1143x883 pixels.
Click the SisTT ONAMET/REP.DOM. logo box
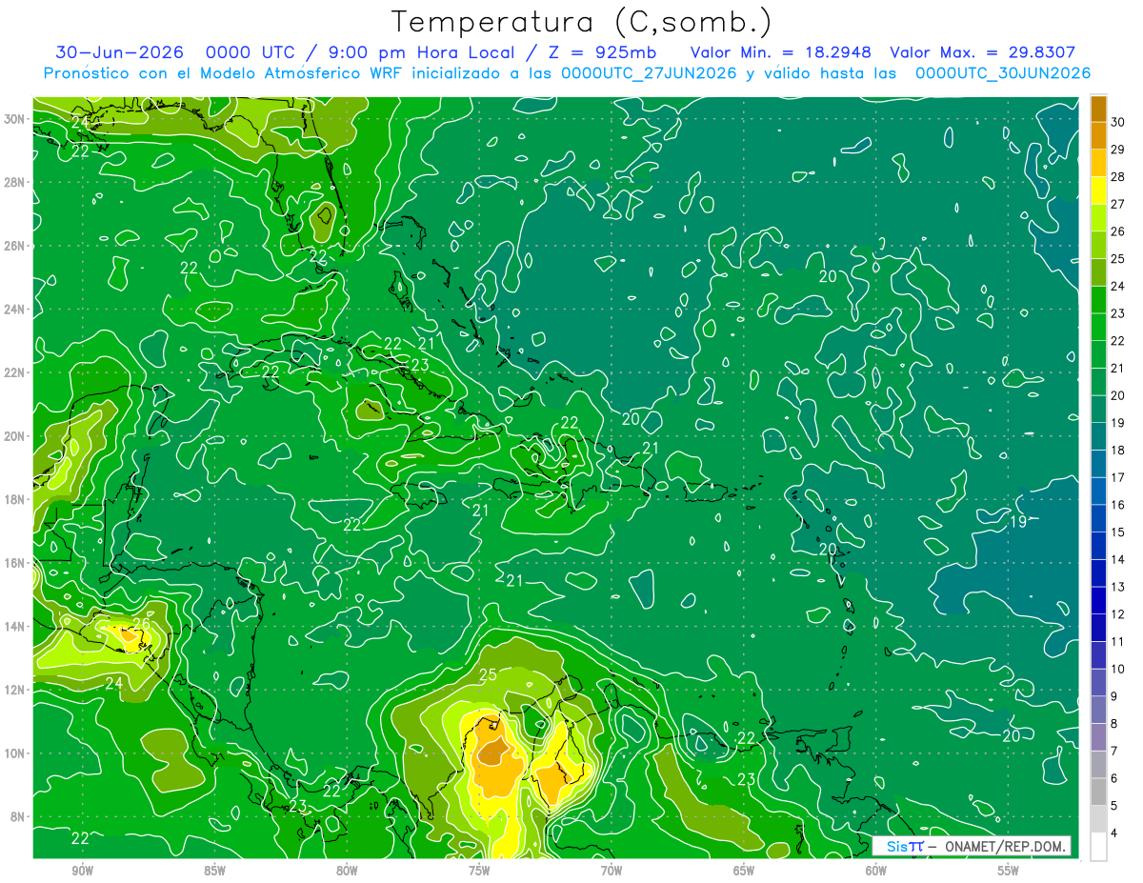tap(971, 846)
